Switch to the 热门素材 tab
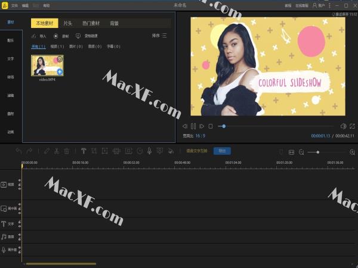This screenshot has width=358, height=268. 91,23
